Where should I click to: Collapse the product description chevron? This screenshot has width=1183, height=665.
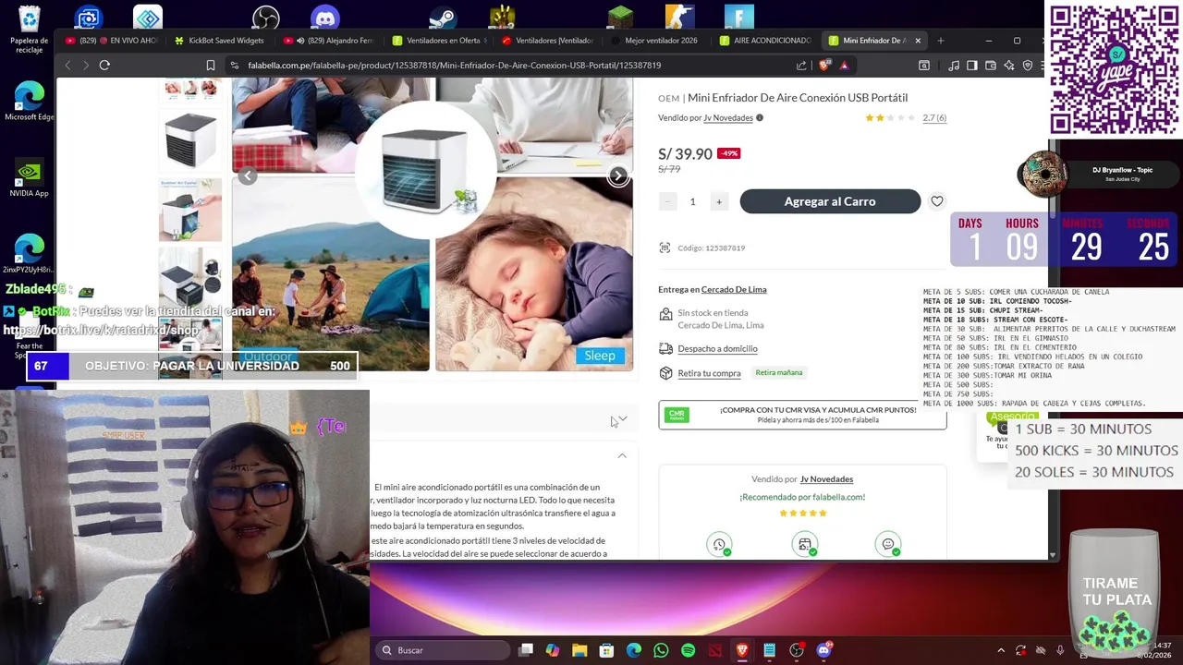pos(622,456)
